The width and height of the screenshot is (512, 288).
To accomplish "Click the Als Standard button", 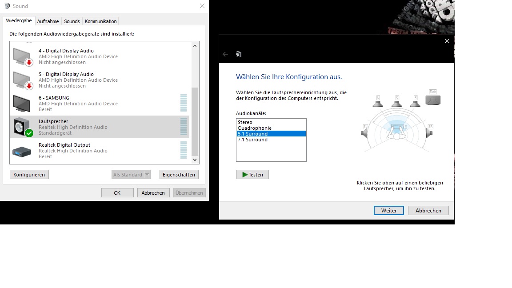I will 128,175.
